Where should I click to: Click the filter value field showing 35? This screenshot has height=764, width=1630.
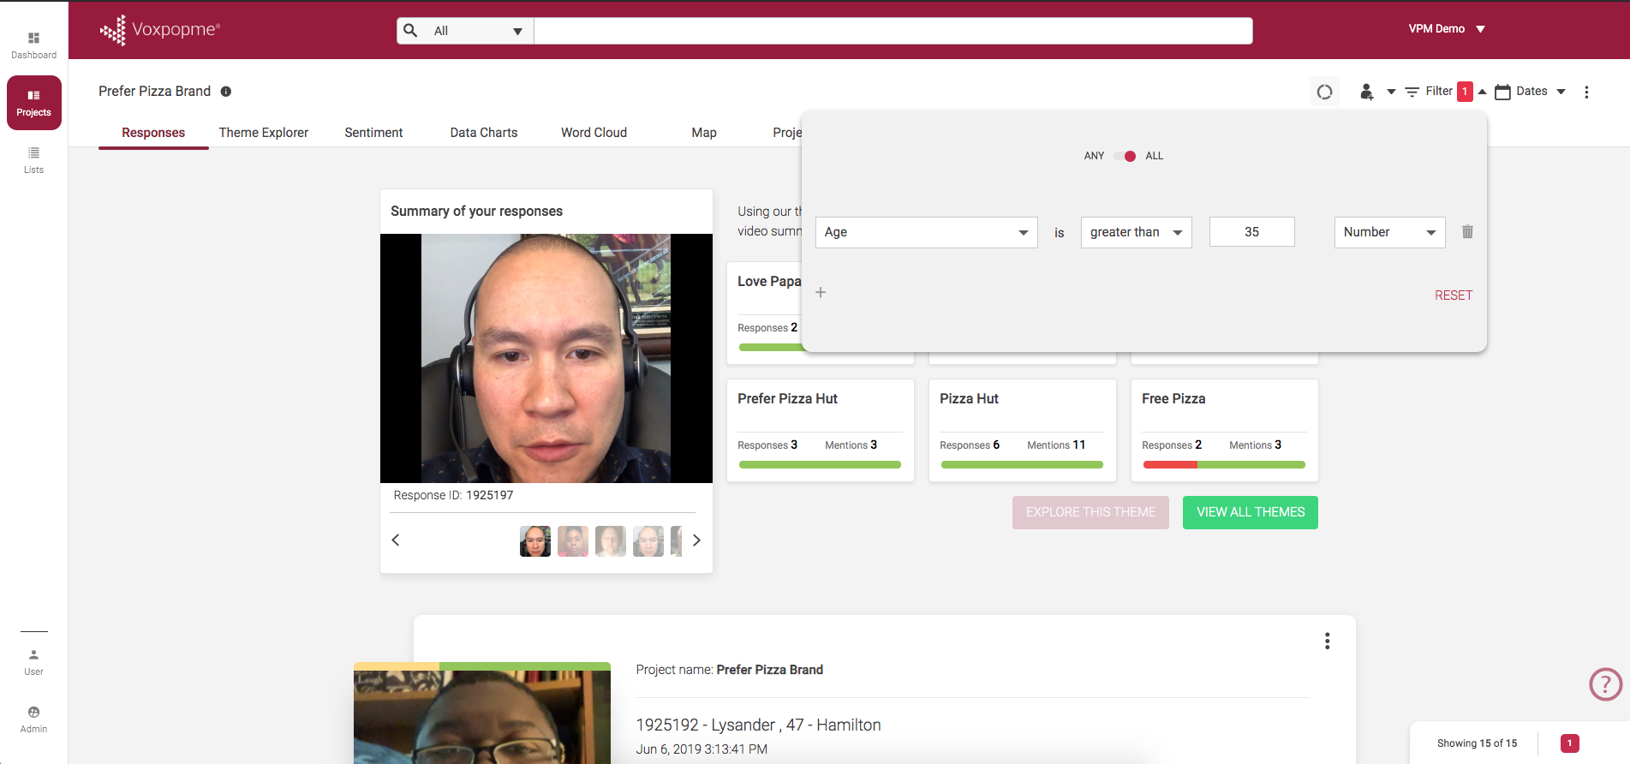1251,232
